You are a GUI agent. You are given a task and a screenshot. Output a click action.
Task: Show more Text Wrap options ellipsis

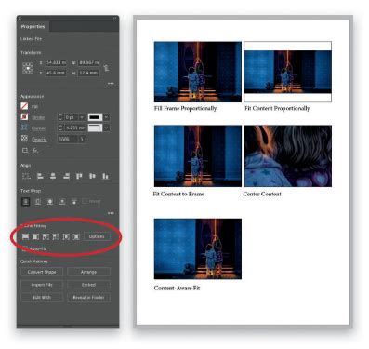[x=111, y=213]
